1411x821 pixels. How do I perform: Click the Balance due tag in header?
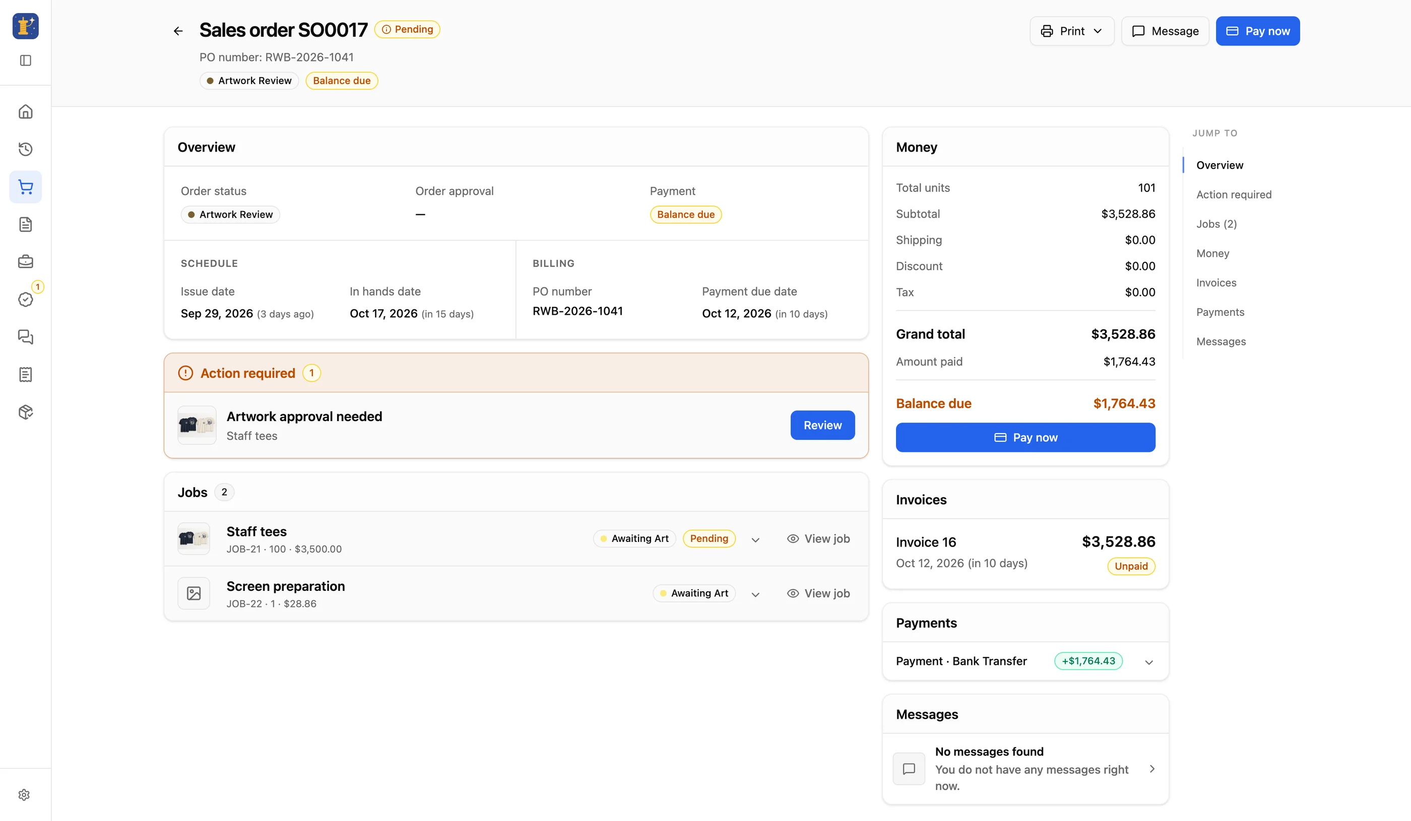point(342,81)
